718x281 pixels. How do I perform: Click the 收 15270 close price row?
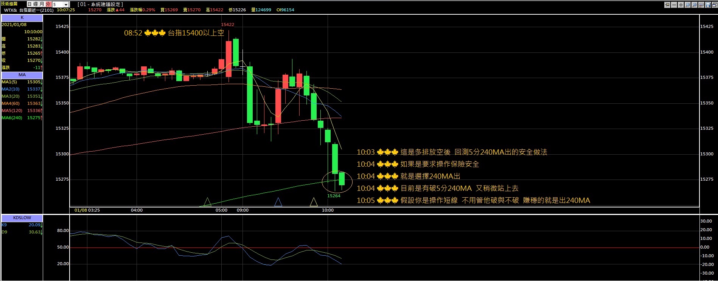click(22, 60)
